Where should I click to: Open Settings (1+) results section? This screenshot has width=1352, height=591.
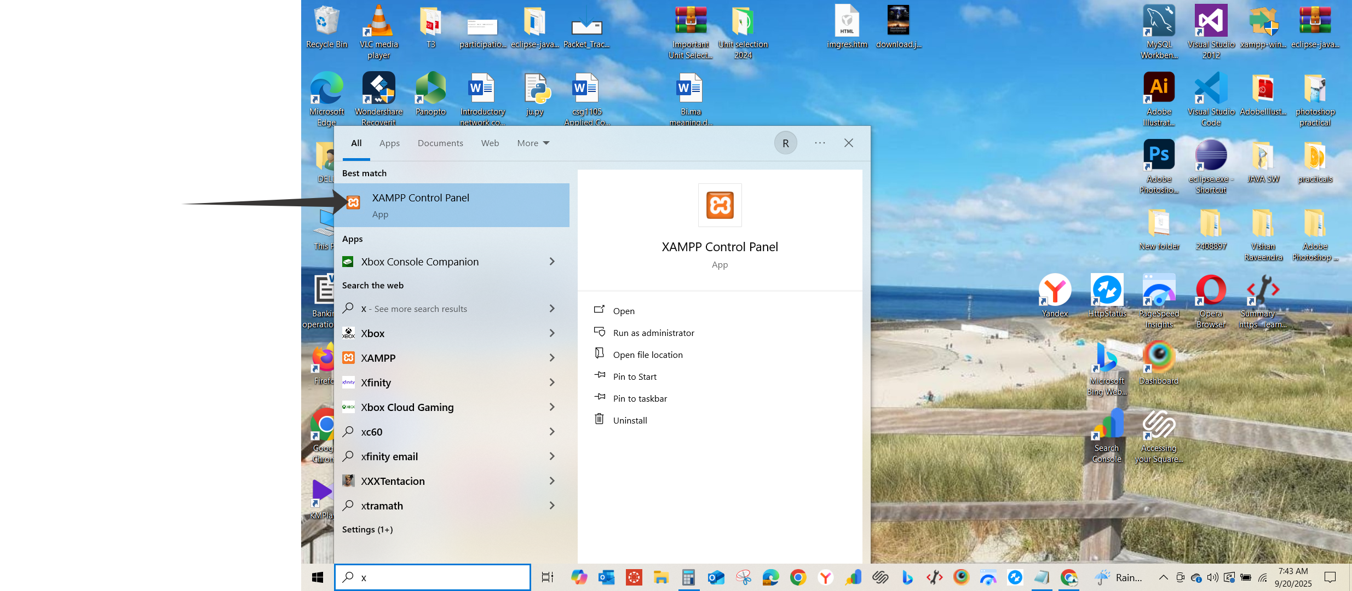[367, 529]
